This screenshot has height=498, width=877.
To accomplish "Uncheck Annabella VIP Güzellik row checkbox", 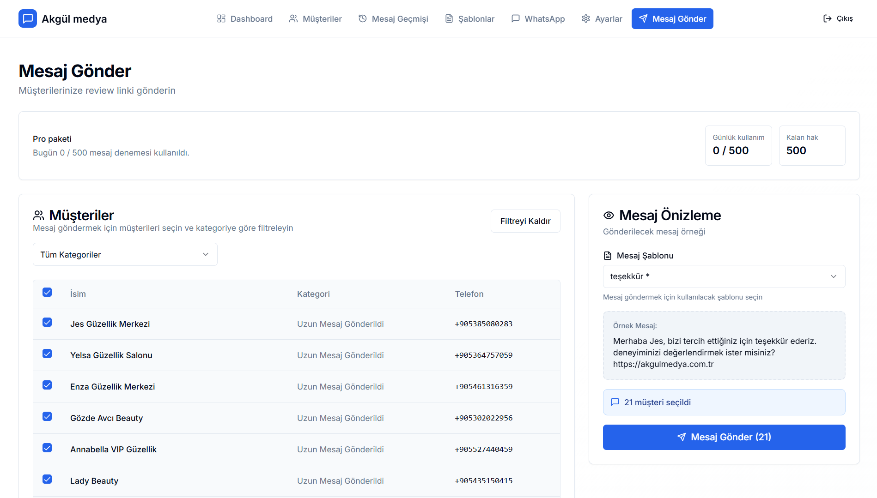I will (x=47, y=448).
